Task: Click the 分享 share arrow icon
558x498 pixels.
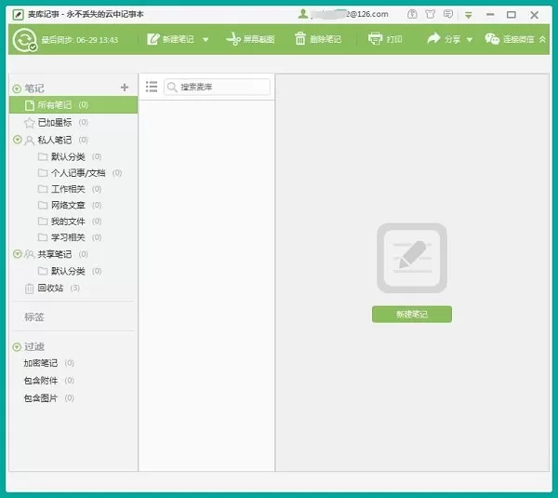Action: coord(433,38)
